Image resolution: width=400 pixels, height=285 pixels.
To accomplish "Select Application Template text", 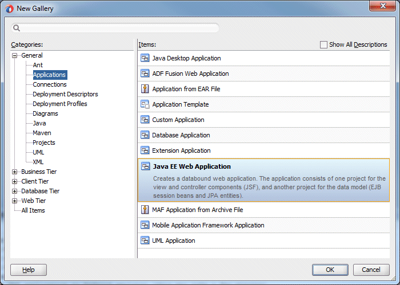I will coord(181,104).
